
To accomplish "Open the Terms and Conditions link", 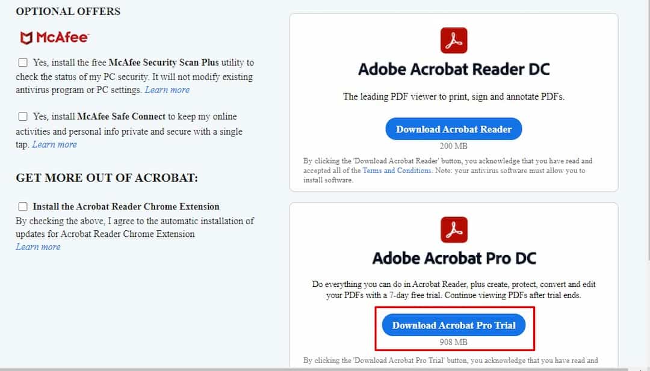I will pyautogui.click(x=397, y=170).
